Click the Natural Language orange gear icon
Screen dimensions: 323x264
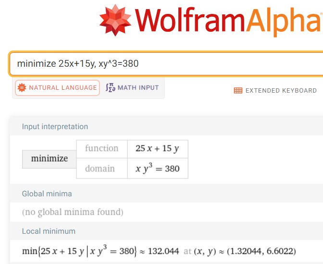pyautogui.click(x=22, y=88)
